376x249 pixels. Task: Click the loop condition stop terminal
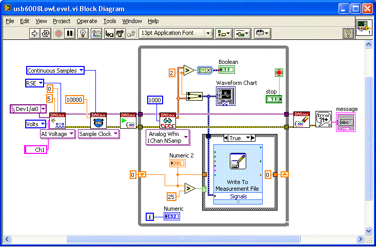coord(279,73)
